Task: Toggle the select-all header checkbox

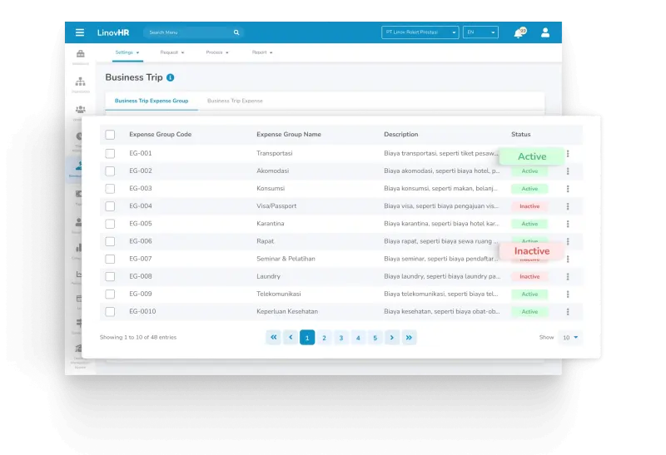Action: (x=110, y=134)
